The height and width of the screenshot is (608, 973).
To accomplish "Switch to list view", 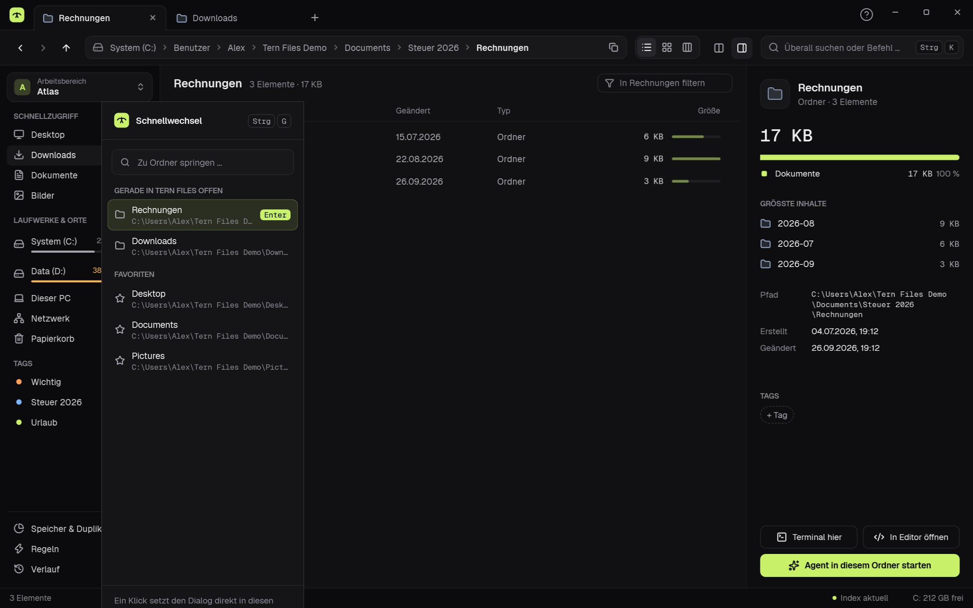I will click(646, 48).
